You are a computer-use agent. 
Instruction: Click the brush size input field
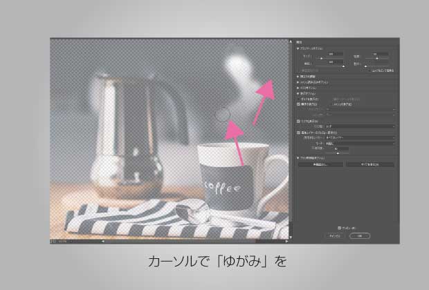(x=336, y=52)
